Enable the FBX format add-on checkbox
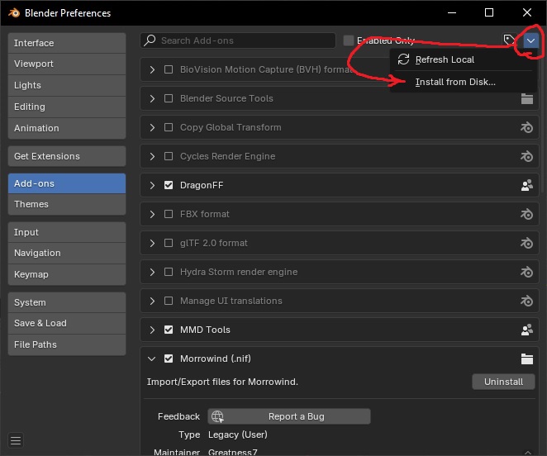Image resolution: width=547 pixels, height=456 pixels. (169, 214)
